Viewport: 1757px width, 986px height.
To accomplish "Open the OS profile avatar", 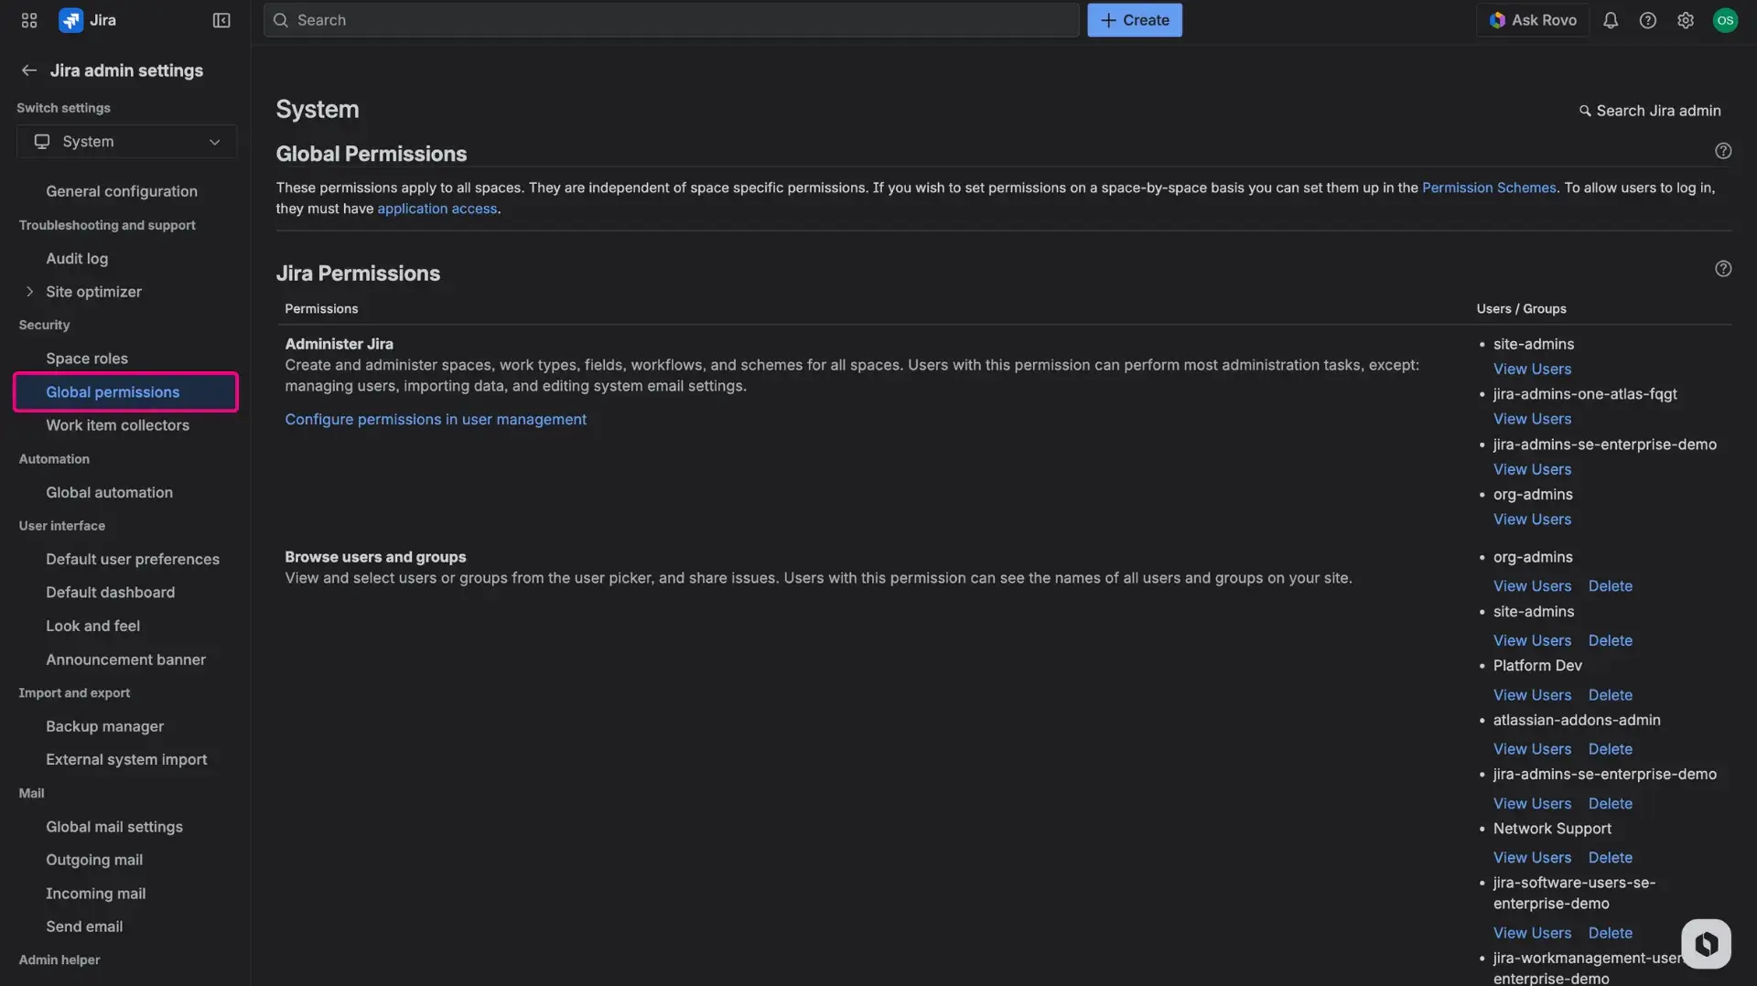I will pyautogui.click(x=1727, y=19).
